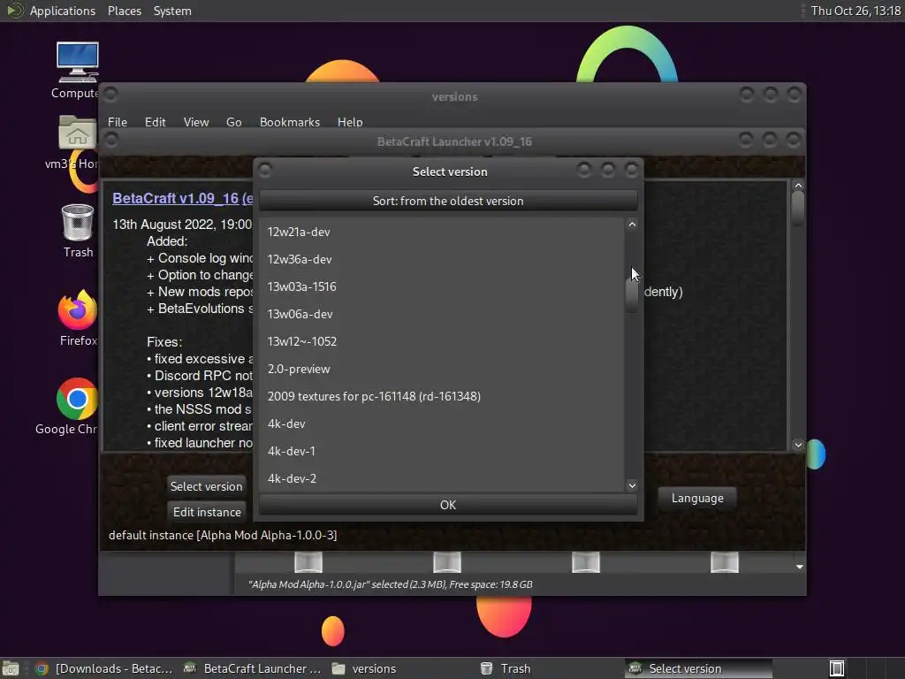Open the Places menu
Image resolution: width=905 pixels, height=679 pixels.
tap(124, 11)
